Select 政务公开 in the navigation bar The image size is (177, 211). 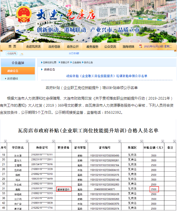(x=73, y=46)
